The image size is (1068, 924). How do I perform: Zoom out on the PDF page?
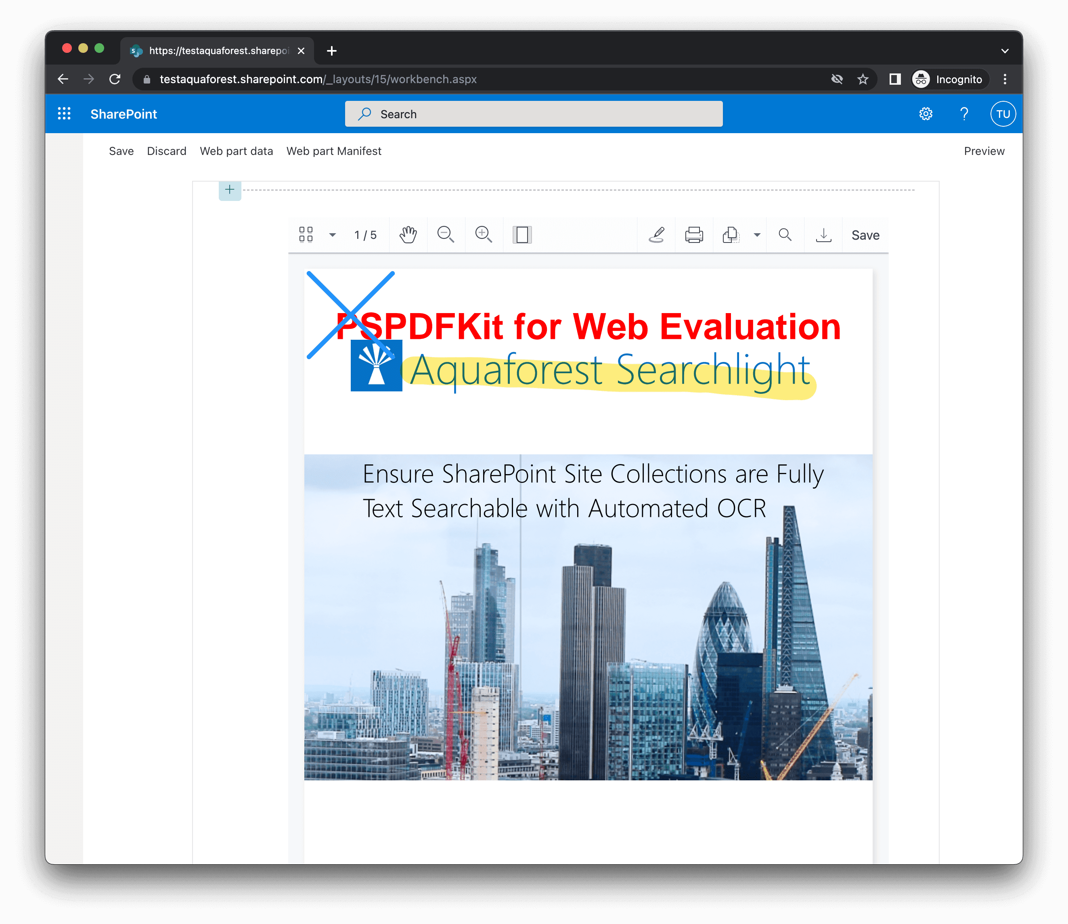(446, 234)
